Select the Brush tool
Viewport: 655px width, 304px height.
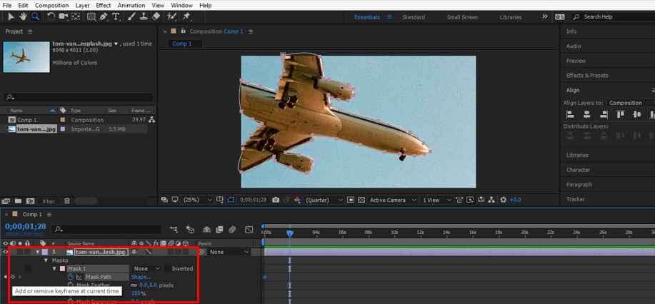131,16
